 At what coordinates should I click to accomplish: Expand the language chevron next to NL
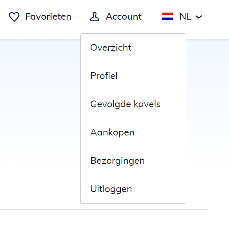pos(199,17)
